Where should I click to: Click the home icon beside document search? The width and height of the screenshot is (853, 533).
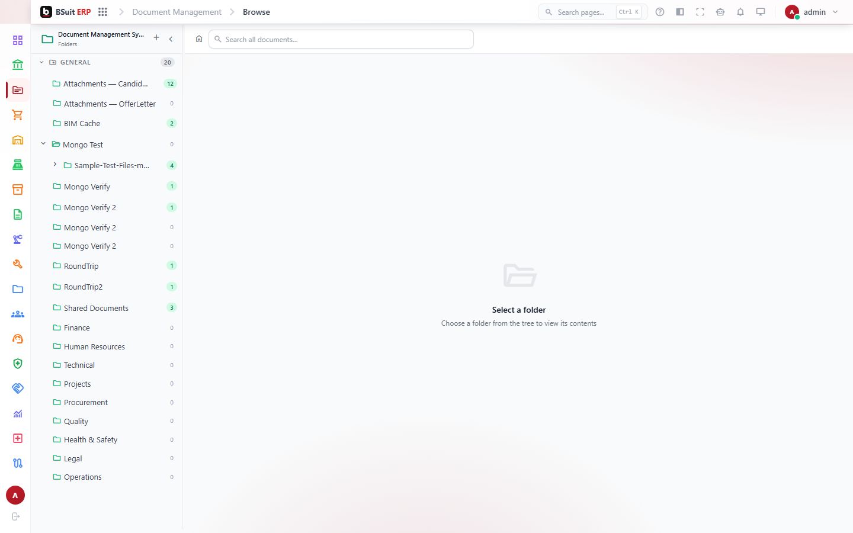tap(199, 39)
